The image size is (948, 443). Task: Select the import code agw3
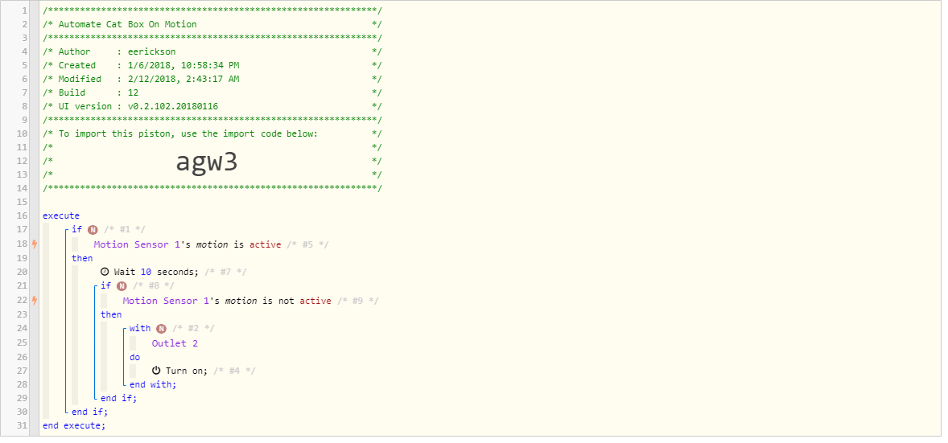pos(206,162)
